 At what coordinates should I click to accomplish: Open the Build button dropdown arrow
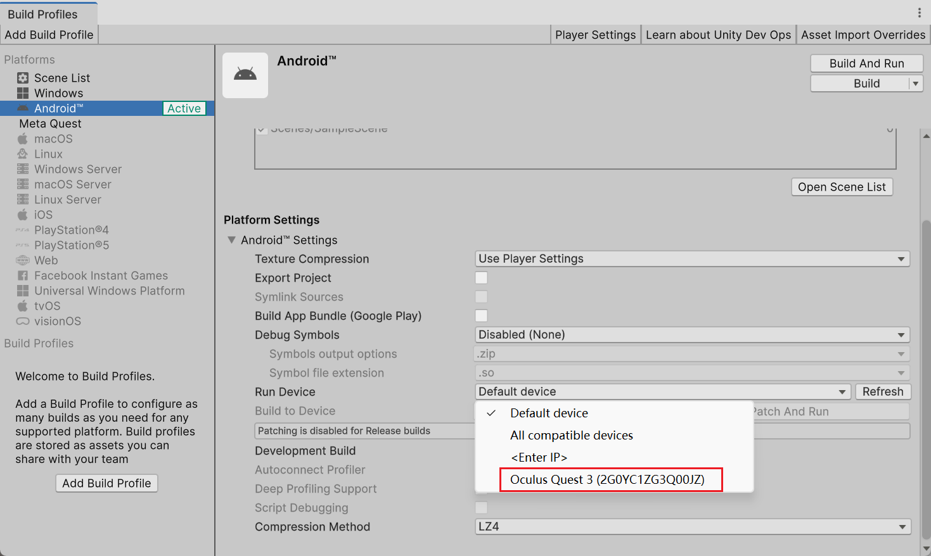click(x=916, y=84)
